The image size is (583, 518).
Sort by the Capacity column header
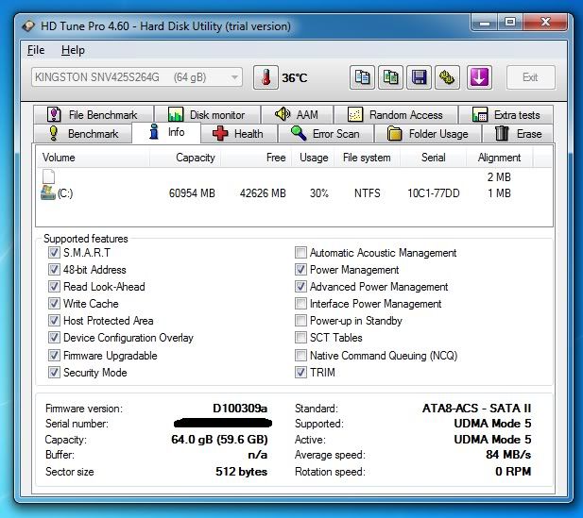tap(185, 158)
